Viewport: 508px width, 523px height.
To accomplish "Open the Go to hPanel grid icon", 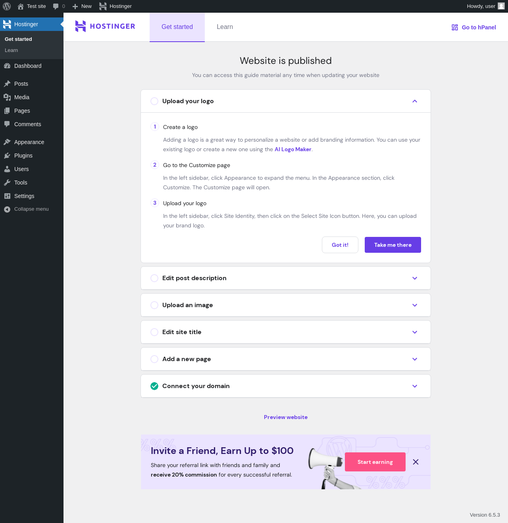I will pyautogui.click(x=455, y=27).
